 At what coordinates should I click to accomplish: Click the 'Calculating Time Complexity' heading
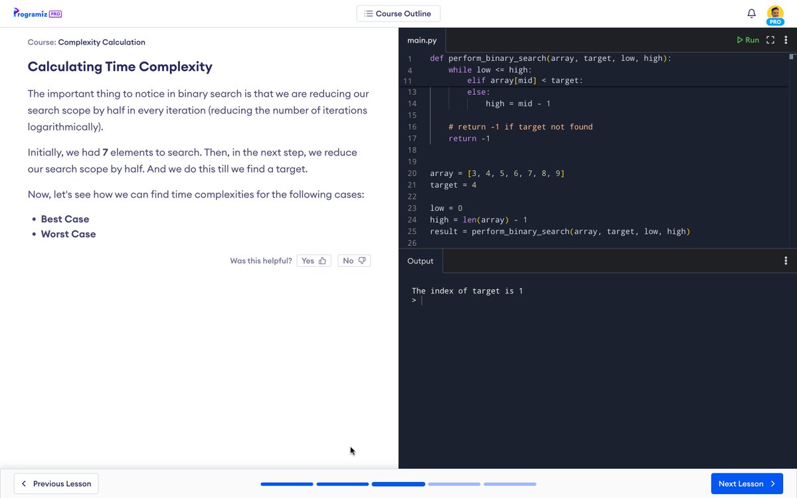[120, 66]
